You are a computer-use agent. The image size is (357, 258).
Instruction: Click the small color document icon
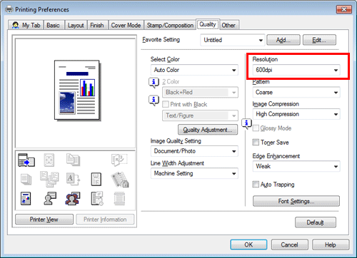click(26, 199)
